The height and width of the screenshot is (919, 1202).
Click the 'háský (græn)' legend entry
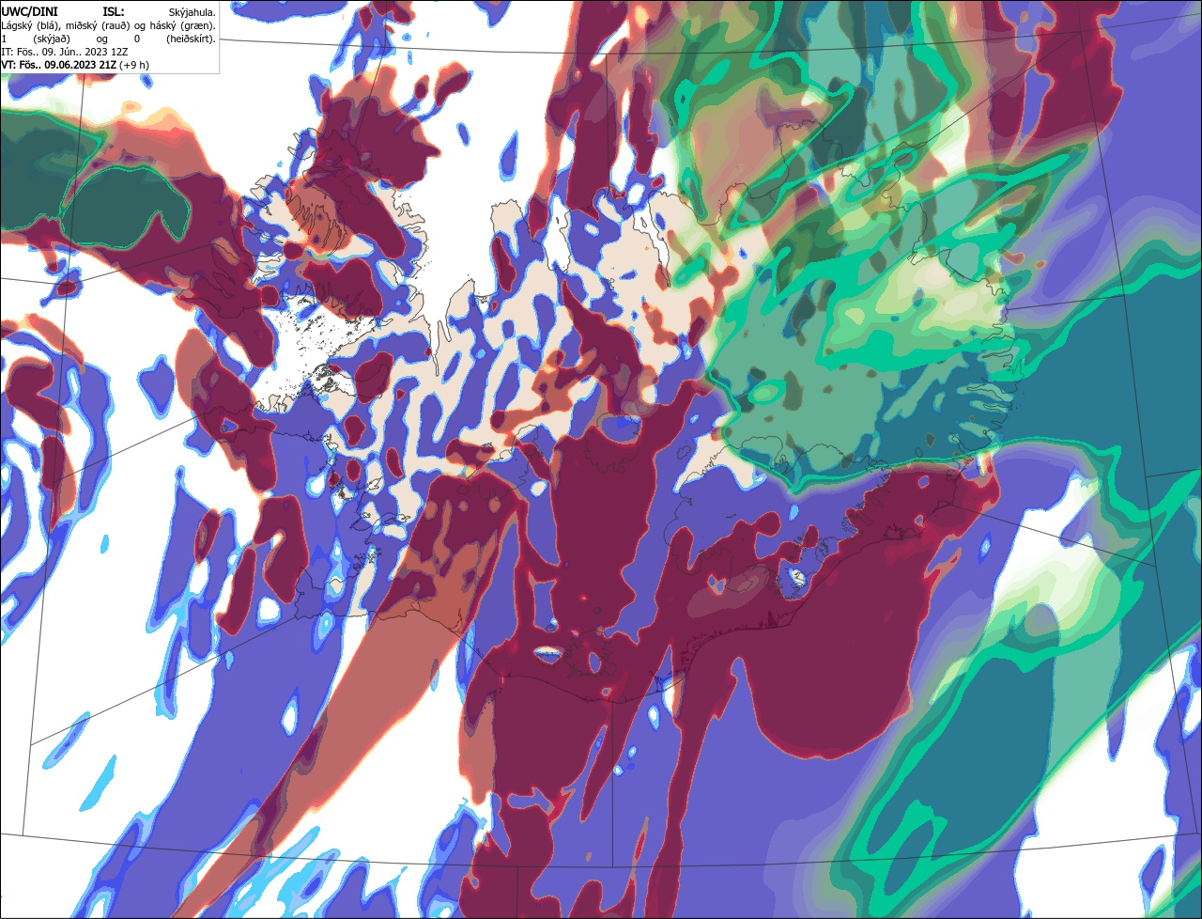pos(182,26)
